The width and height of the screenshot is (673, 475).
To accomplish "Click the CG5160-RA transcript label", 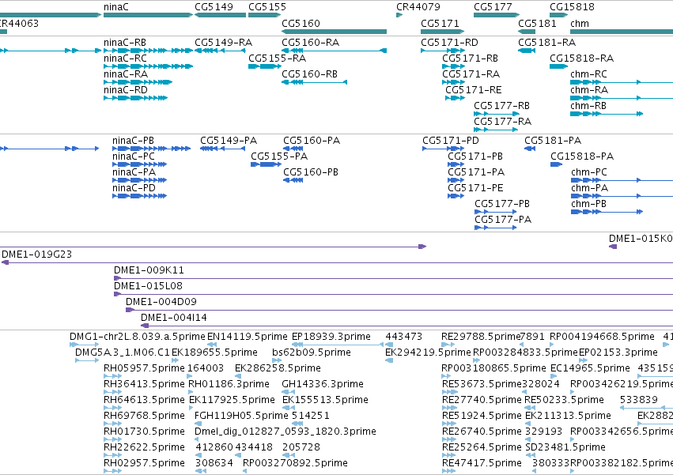I will click(310, 43).
